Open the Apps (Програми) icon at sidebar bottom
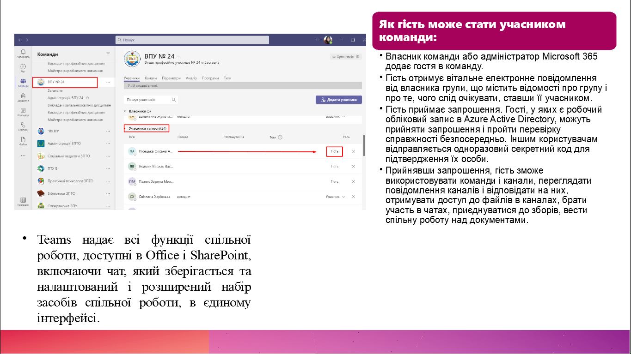Image resolution: width=631 pixels, height=354 pixels. [x=23, y=201]
